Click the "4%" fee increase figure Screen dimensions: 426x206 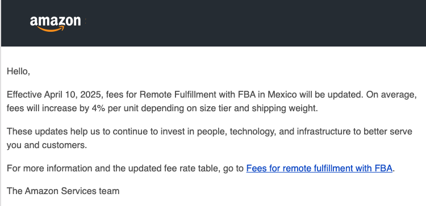98,108
